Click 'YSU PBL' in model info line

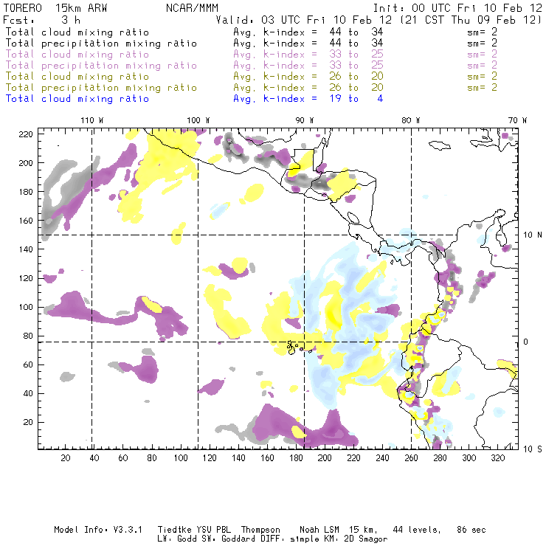pos(214,530)
